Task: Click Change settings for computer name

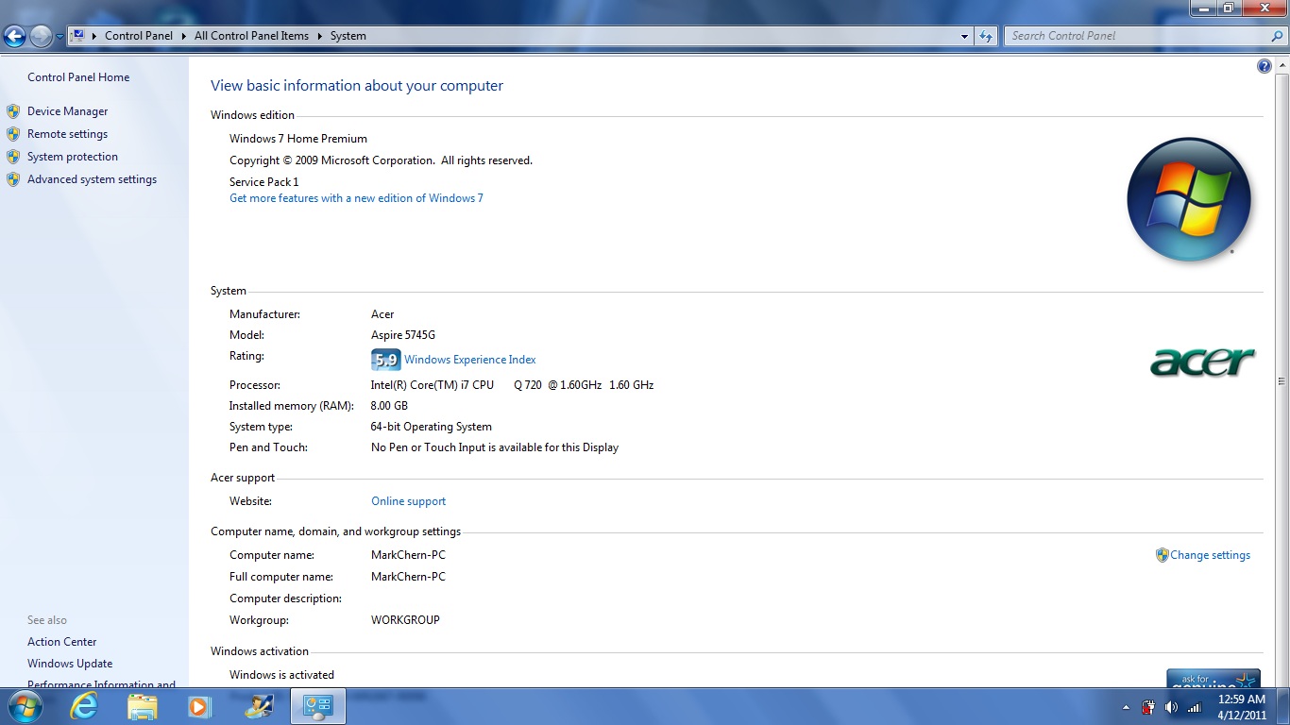Action: coord(1210,555)
